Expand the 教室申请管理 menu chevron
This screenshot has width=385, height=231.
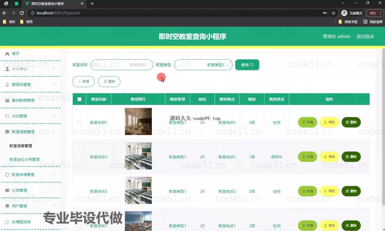point(53,174)
